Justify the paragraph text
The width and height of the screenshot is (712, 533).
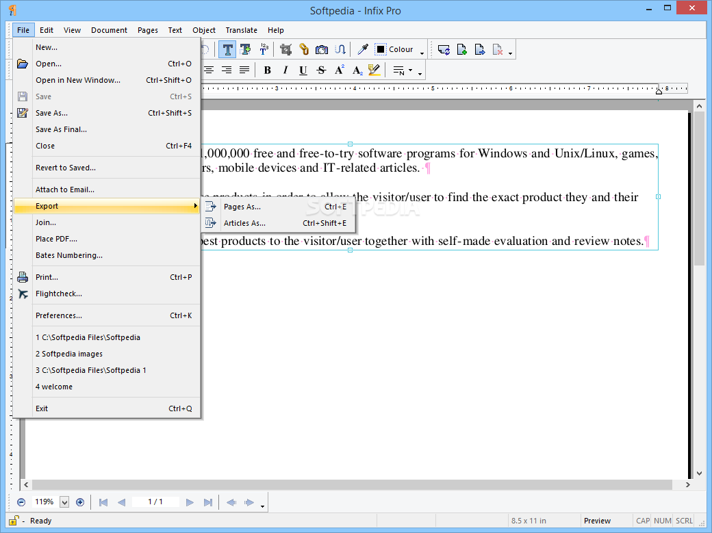click(244, 70)
